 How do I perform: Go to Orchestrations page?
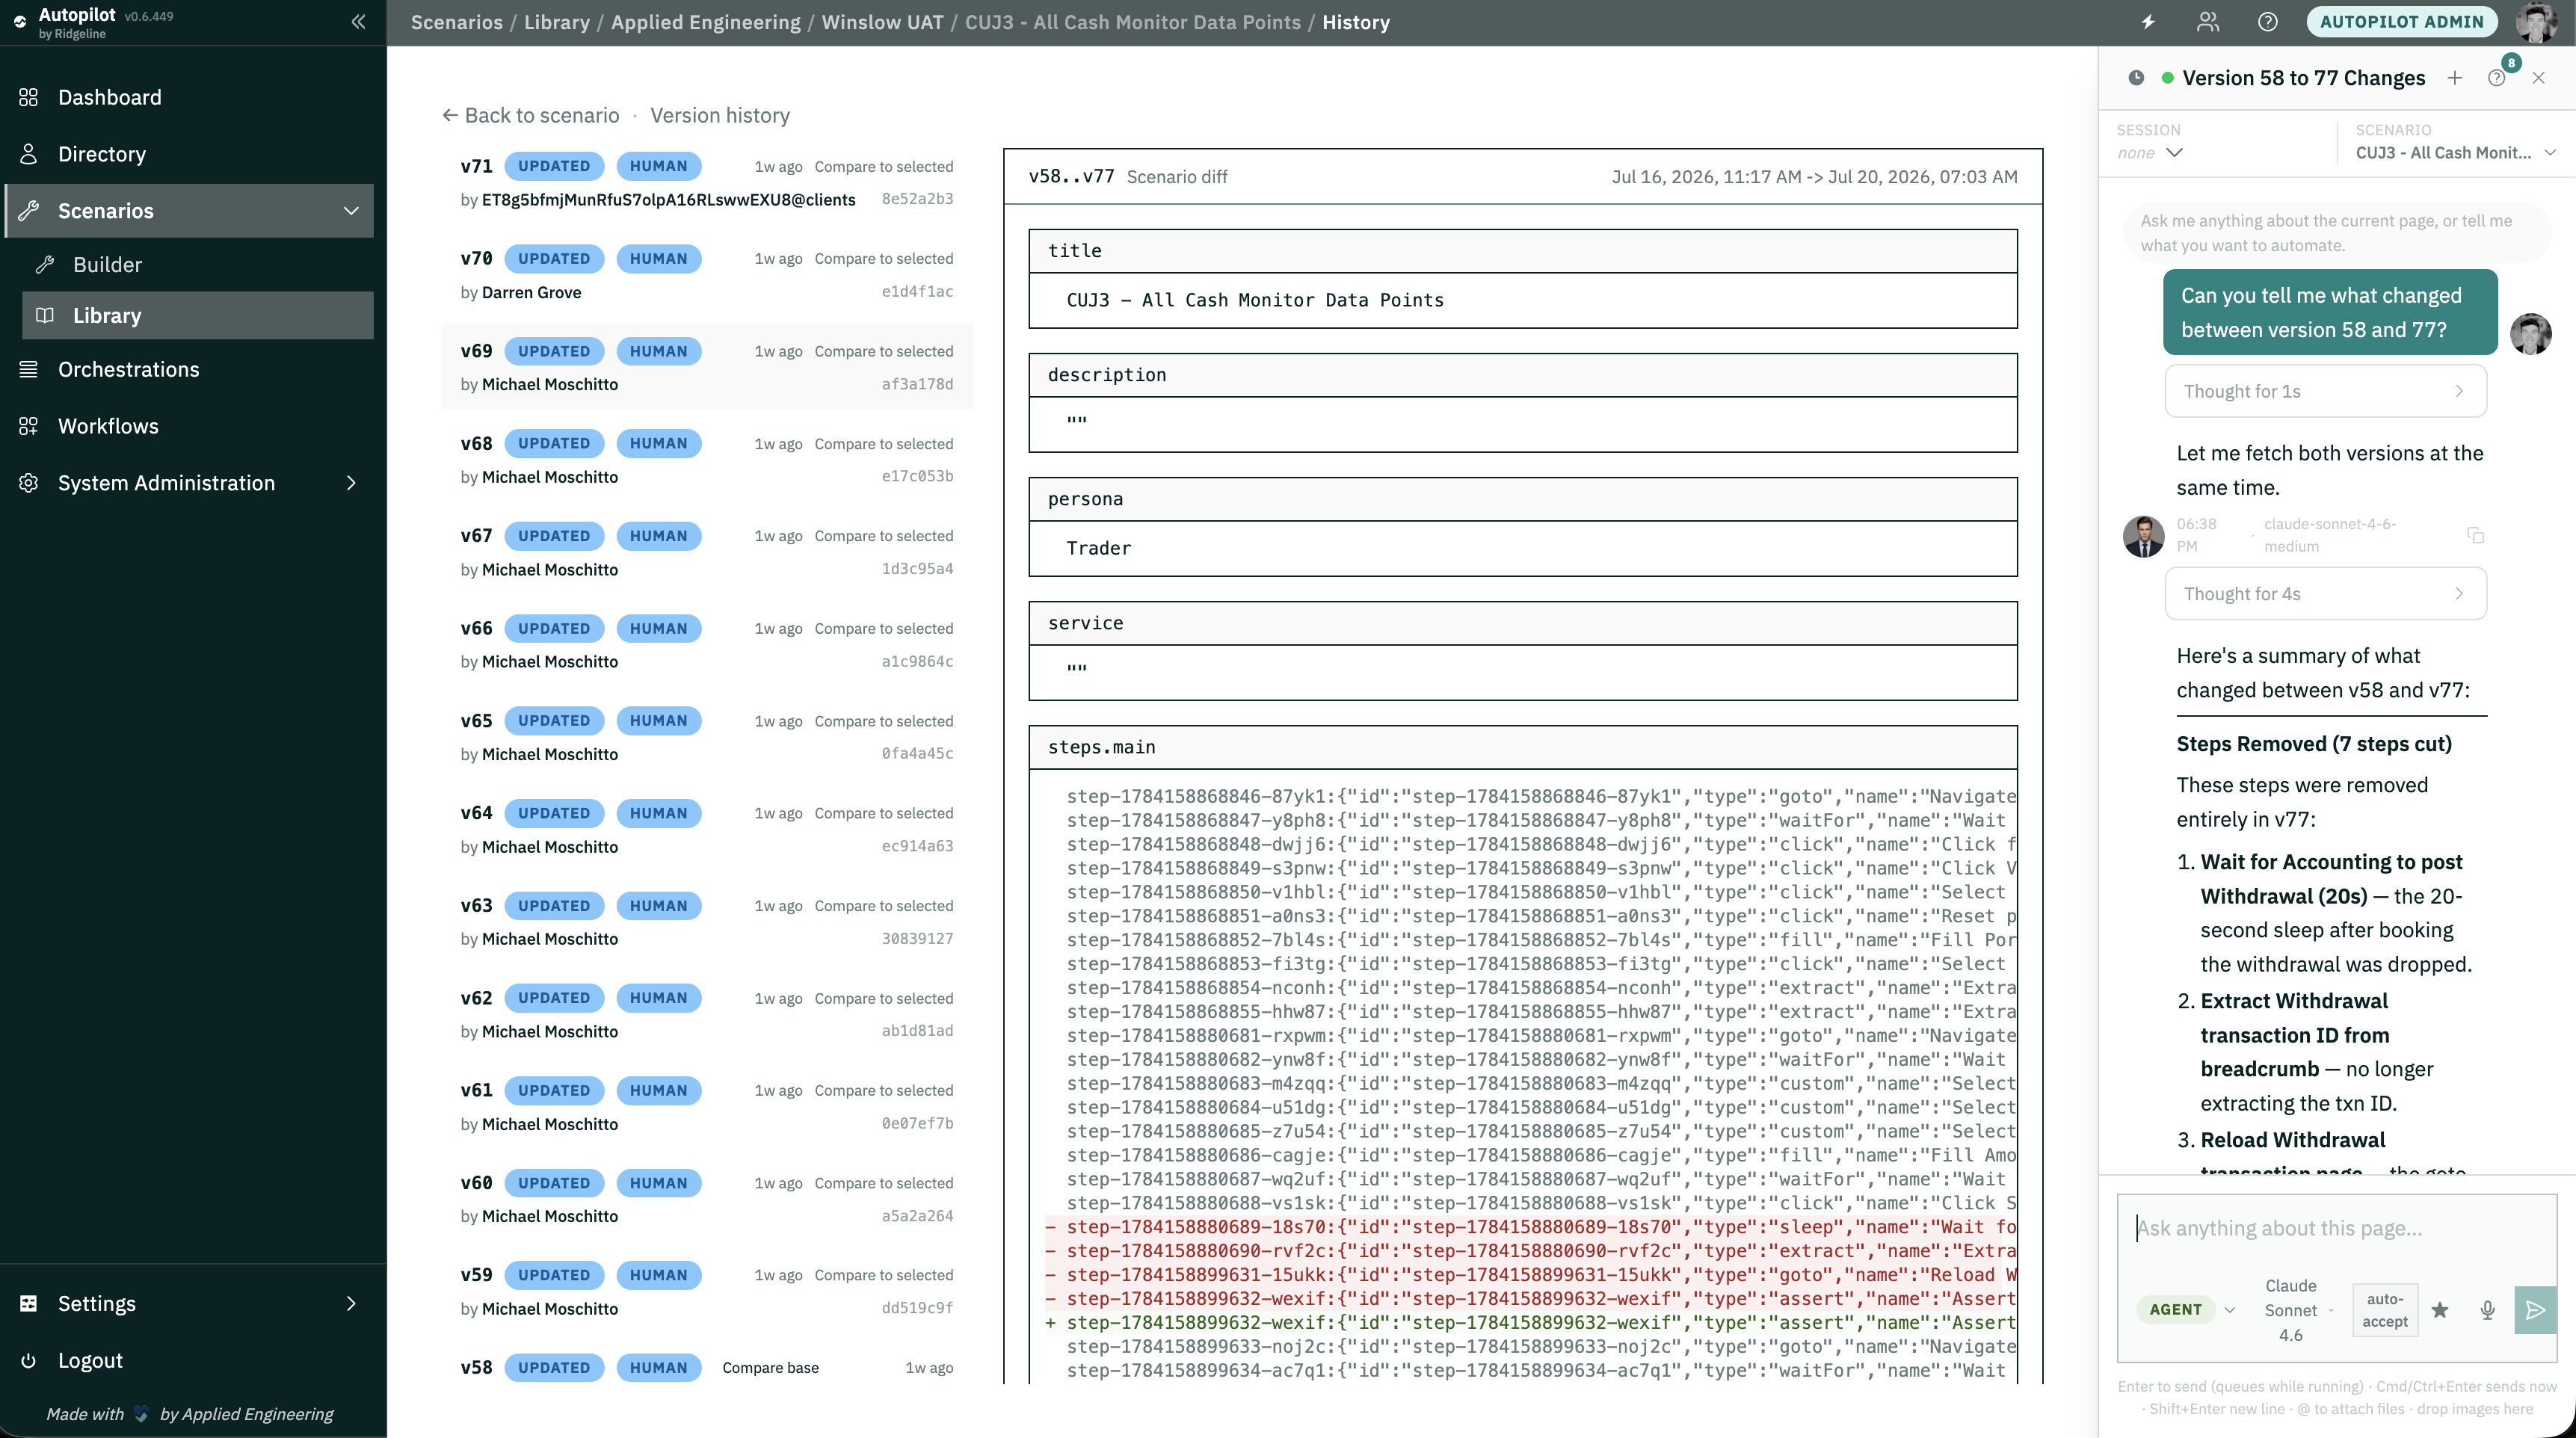pyautogui.click(x=129, y=369)
